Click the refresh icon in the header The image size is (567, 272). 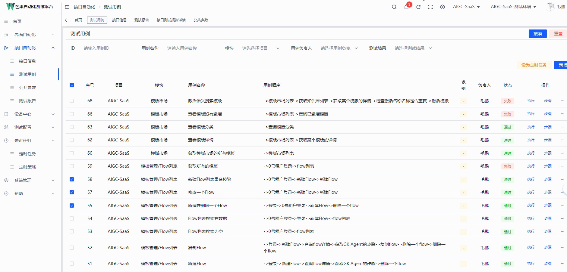pyautogui.click(x=418, y=7)
